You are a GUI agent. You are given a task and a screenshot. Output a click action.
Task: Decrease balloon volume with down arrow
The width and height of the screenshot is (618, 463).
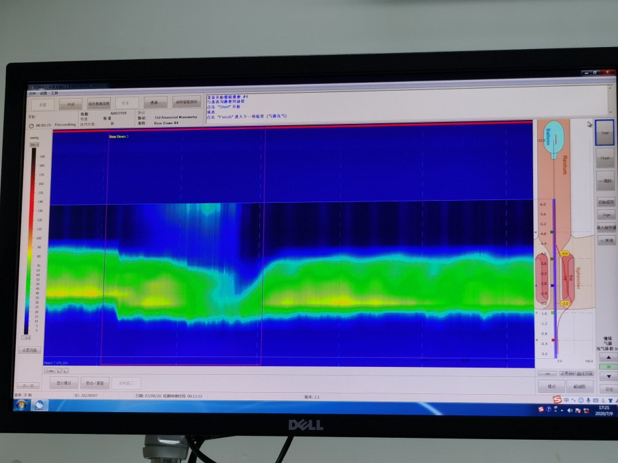click(x=607, y=376)
